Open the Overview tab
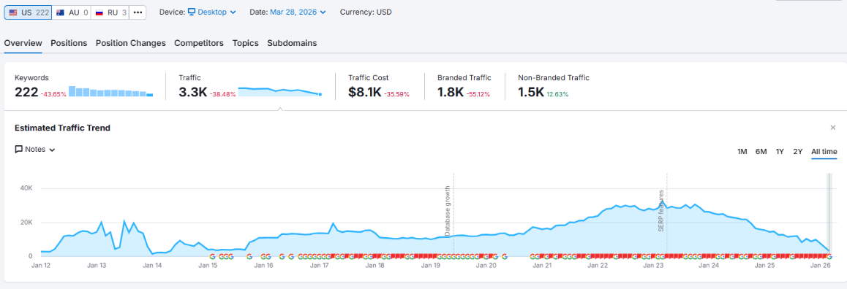The height and width of the screenshot is (289, 847). [23, 43]
